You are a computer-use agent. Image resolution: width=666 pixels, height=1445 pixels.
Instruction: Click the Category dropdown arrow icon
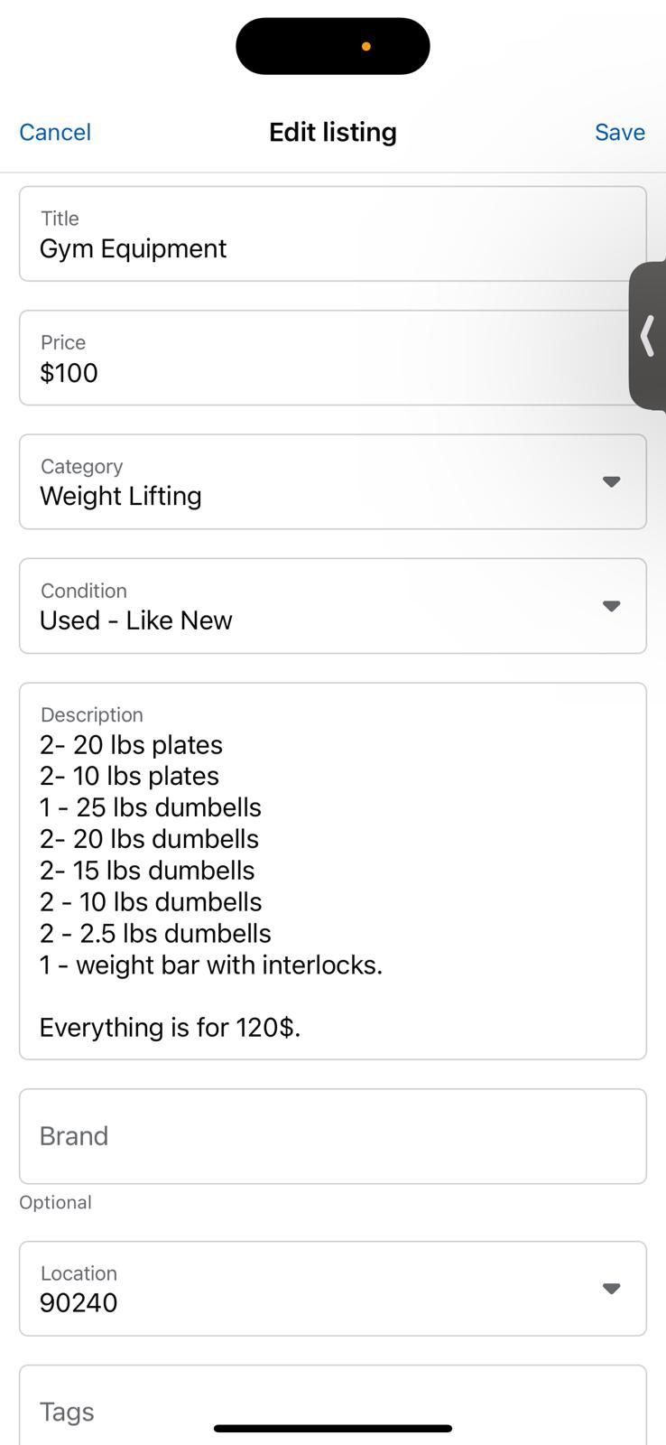[611, 482]
